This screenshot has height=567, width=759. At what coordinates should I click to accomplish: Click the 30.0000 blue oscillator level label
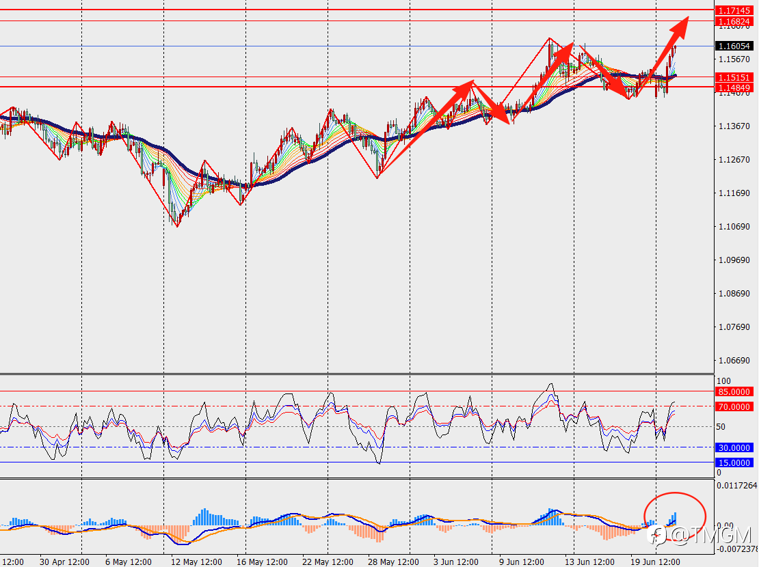pyautogui.click(x=734, y=447)
